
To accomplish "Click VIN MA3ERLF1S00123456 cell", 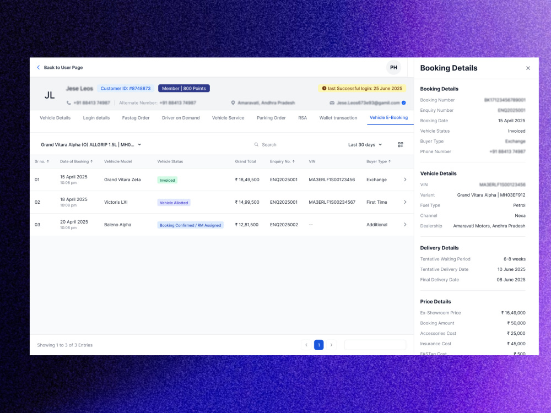I will coord(332,180).
